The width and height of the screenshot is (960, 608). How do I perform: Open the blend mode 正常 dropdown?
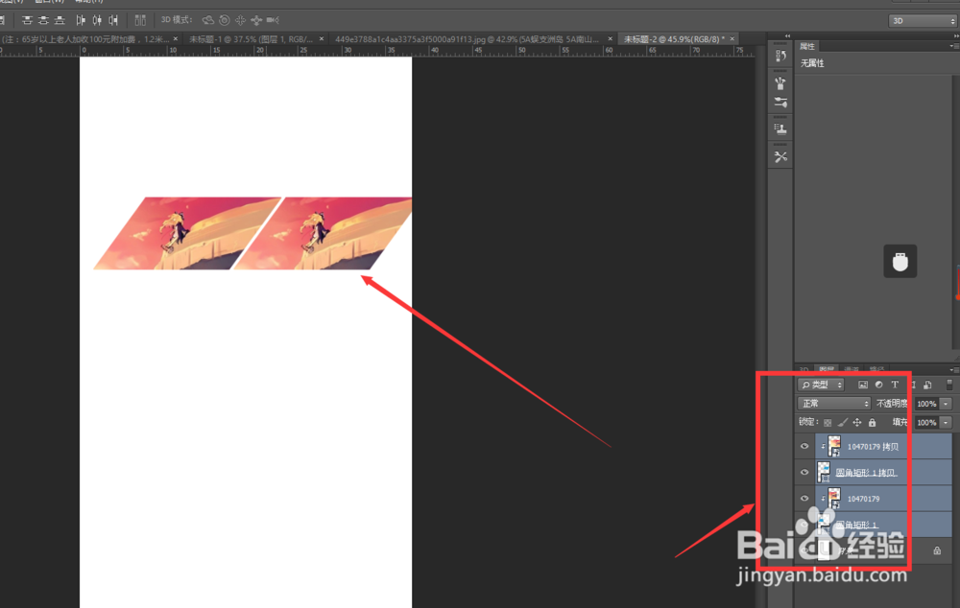[x=834, y=404]
